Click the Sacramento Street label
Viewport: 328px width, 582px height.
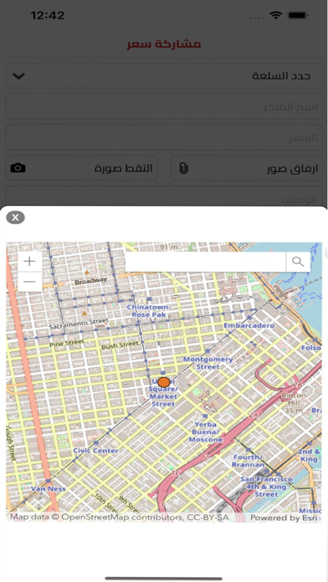[x=79, y=324]
